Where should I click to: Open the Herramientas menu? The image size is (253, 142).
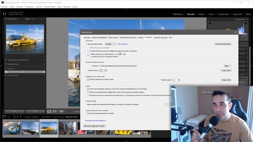click(49, 7)
